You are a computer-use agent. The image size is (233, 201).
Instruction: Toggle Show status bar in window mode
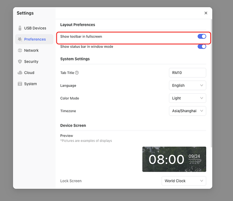pyautogui.click(x=202, y=47)
